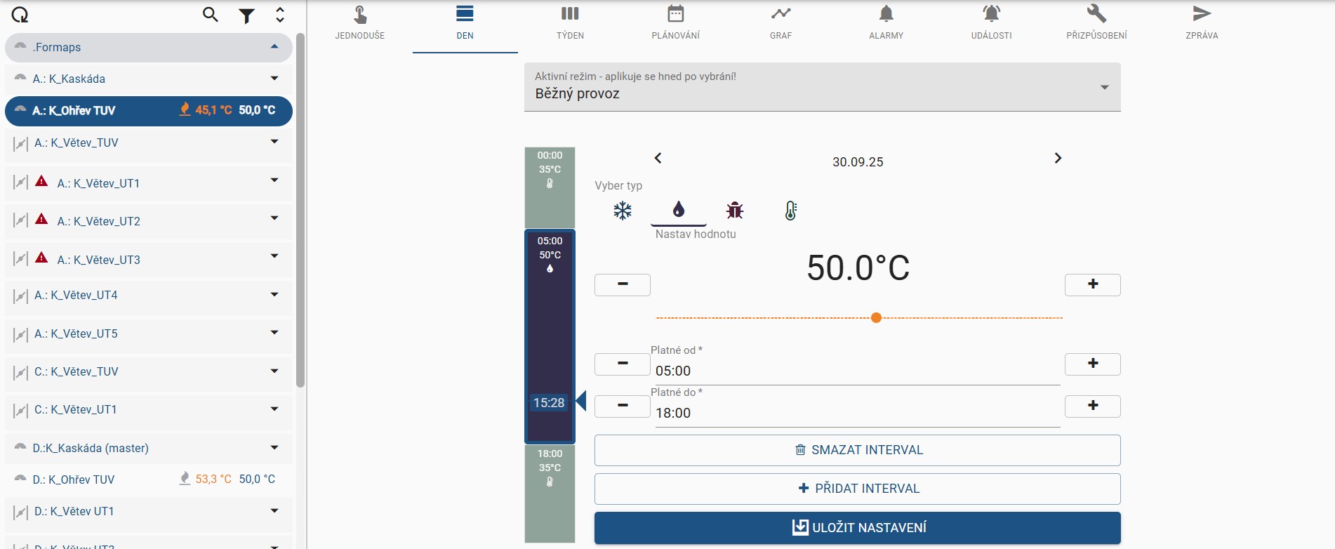
Task: Open the Alarmy tab
Action: tap(886, 22)
